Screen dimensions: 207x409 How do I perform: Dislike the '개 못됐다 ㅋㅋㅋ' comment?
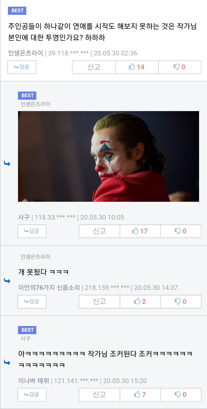tap(181, 302)
